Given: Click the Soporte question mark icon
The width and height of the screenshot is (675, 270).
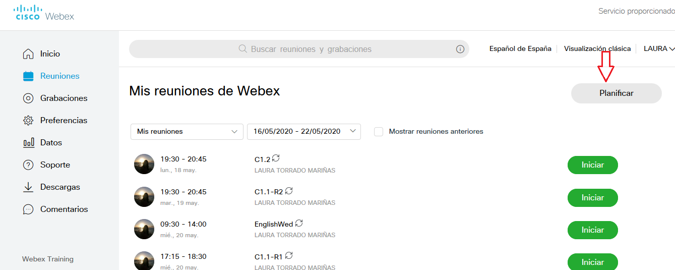Looking at the screenshot, I should coord(28,165).
